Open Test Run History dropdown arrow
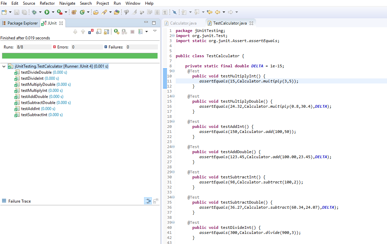The height and width of the screenshot is (244, 387). 147,32
